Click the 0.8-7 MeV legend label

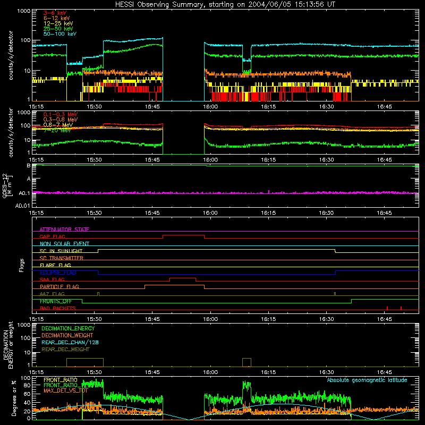tap(58, 125)
